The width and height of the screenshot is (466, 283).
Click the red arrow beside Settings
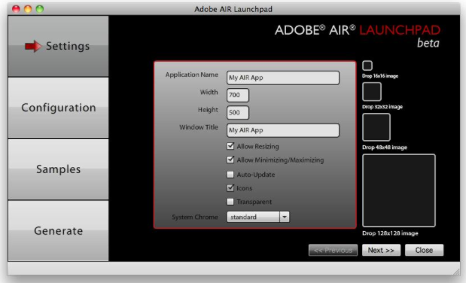coord(33,46)
